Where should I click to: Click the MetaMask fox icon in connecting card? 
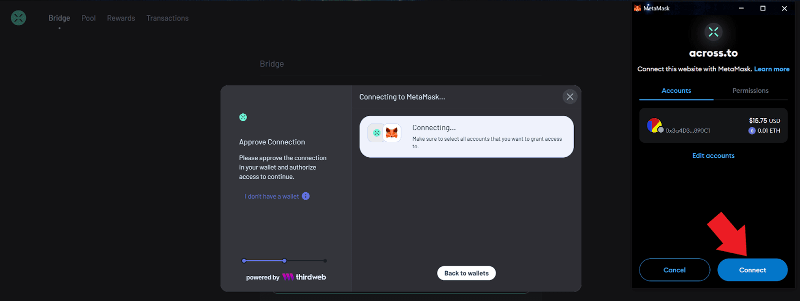tap(392, 133)
